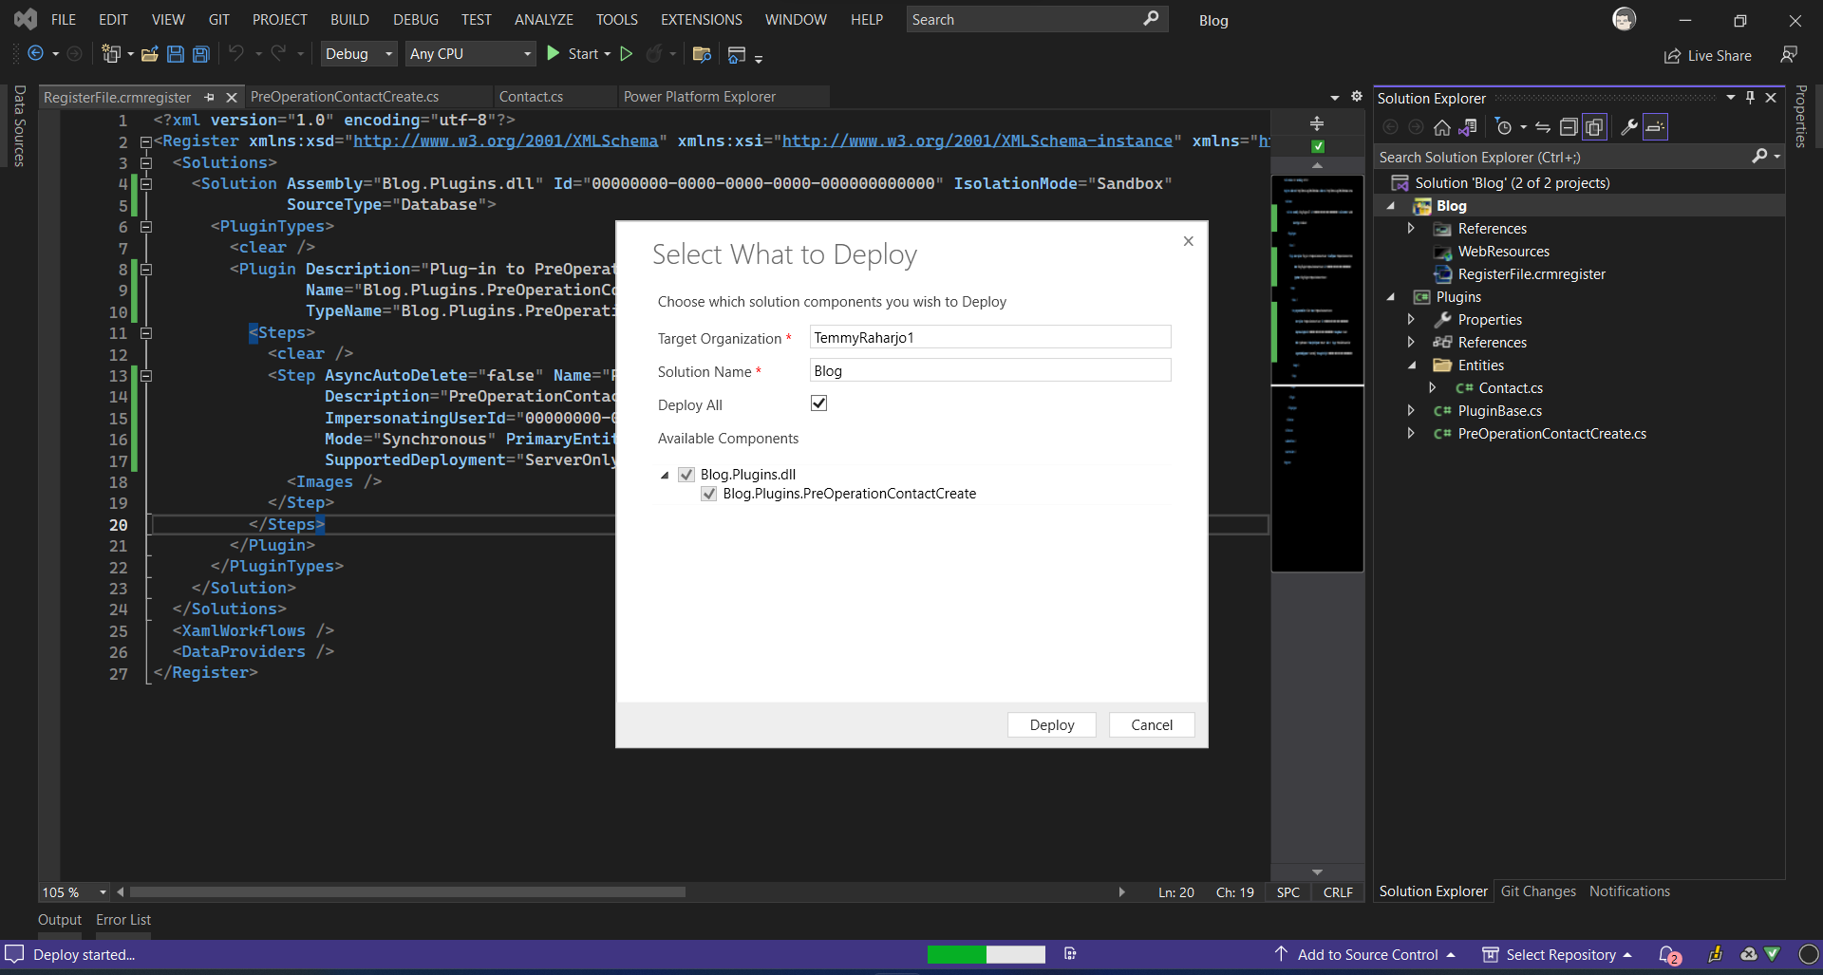This screenshot has width=1823, height=975.
Task: Open the Start button dropdown arrow
Action: point(608,54)
